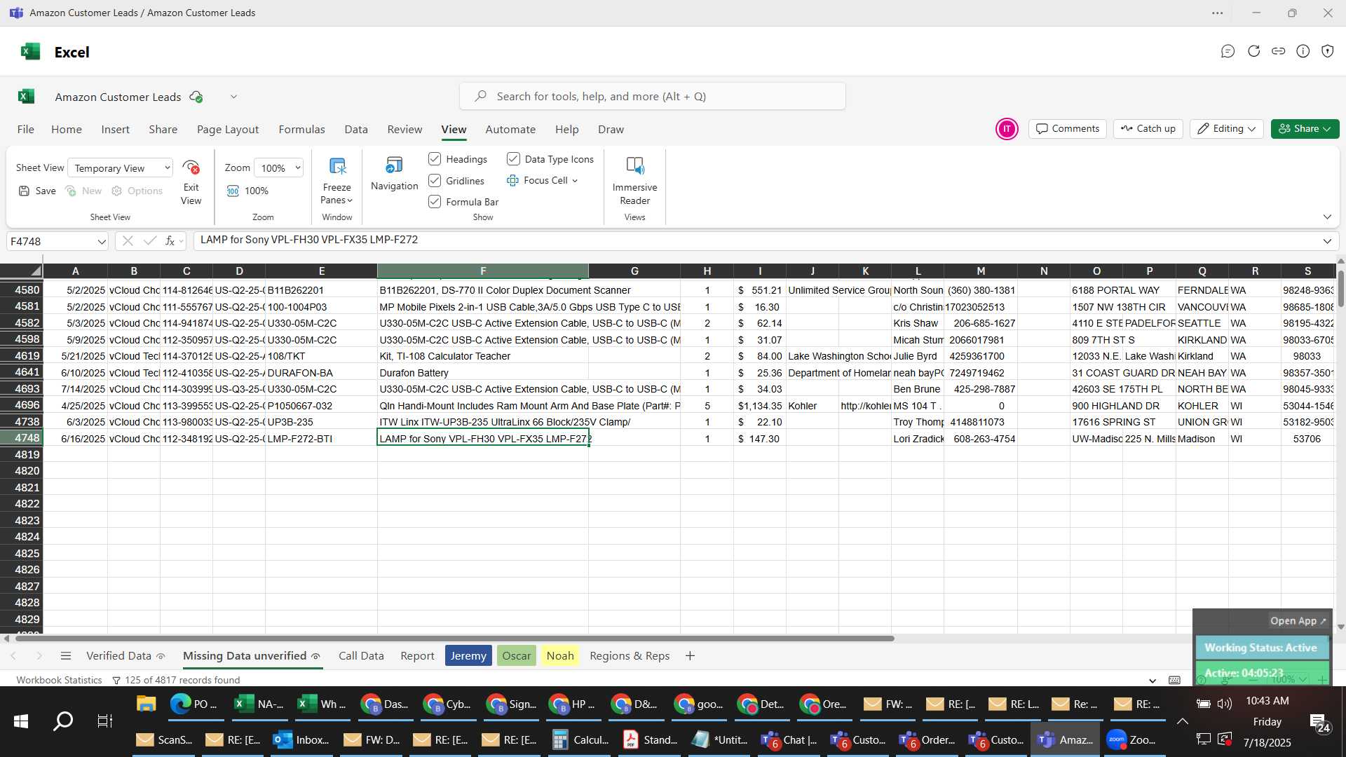1346x757 pixels.
Task: Click the info icon in header
Action: pos(1303,51)
